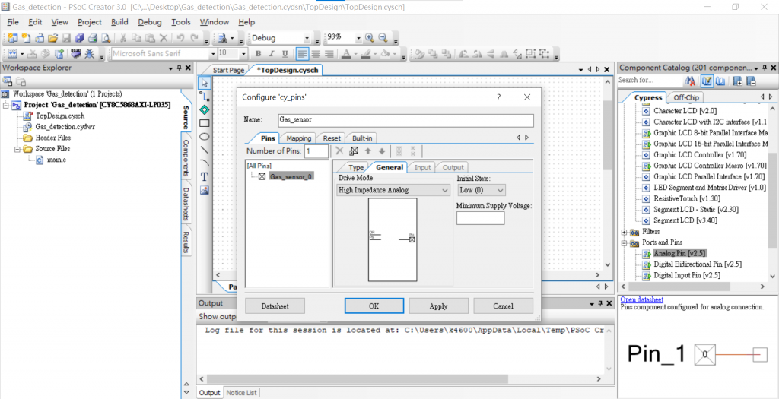Switch to the Built-in tab
This screenshot has width=779, height=399.
(361, 138)
